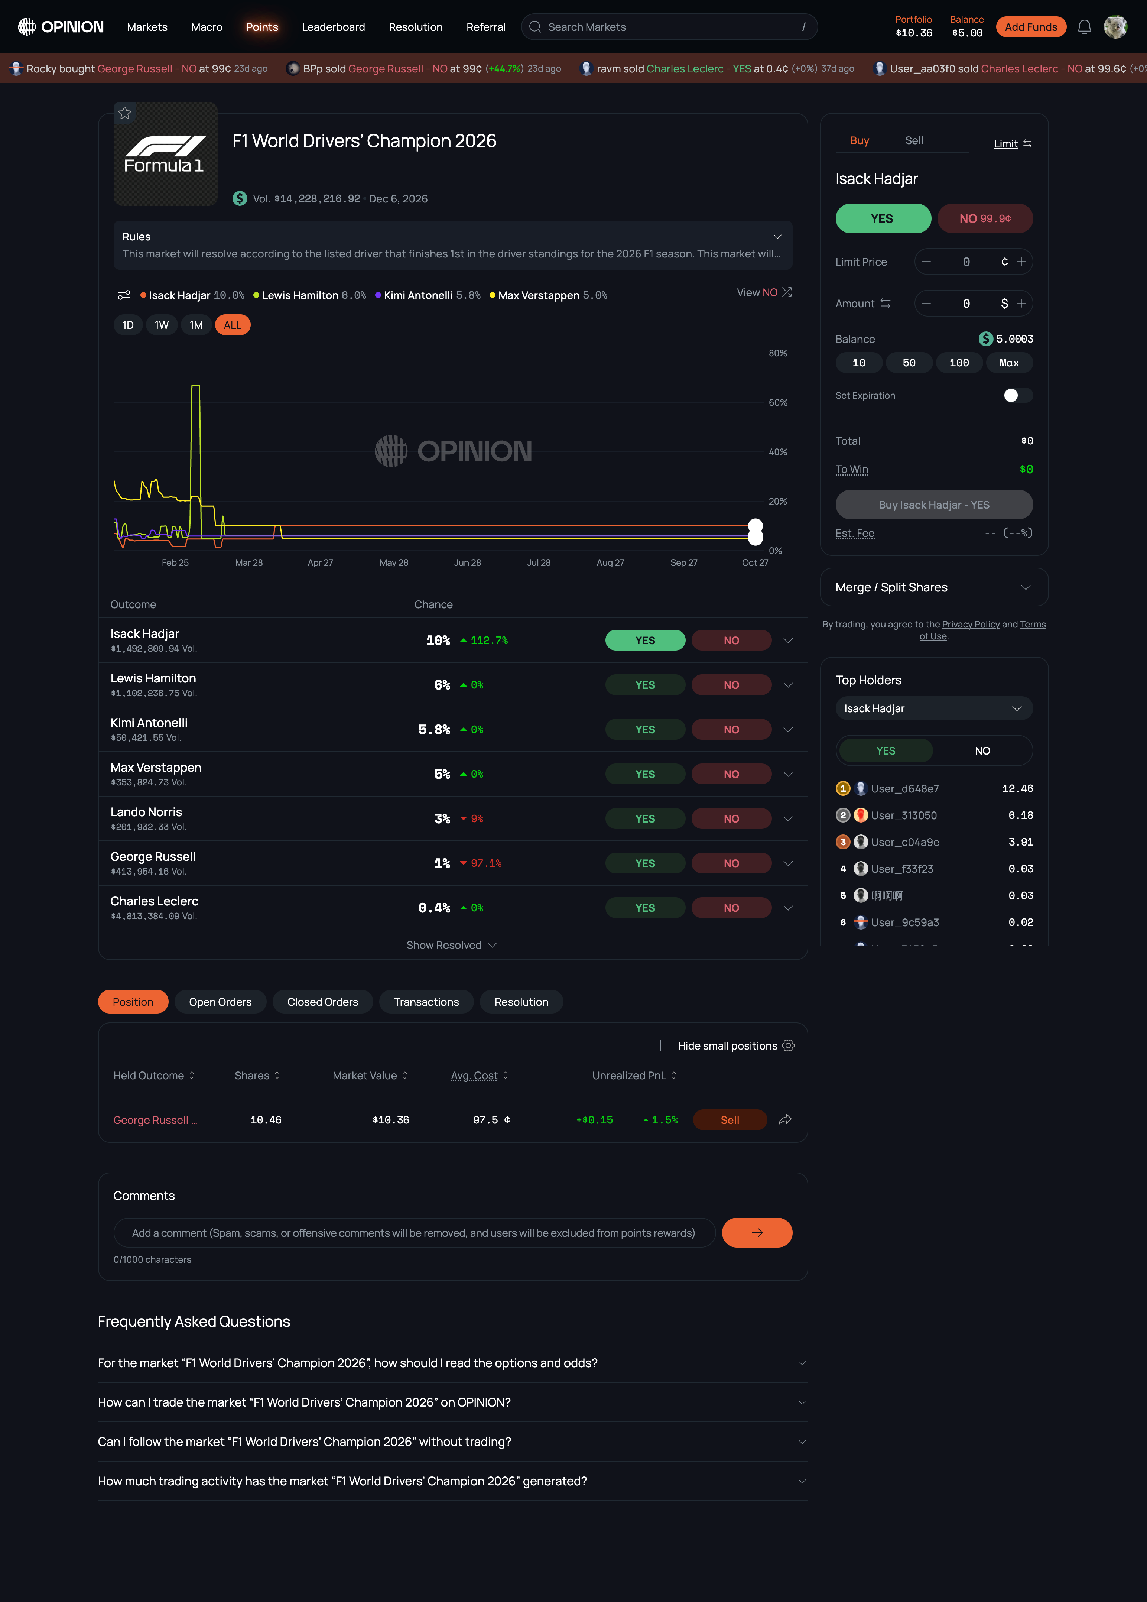
Task: Open the Leaderboard menu item
Action: tap(333, 27)
